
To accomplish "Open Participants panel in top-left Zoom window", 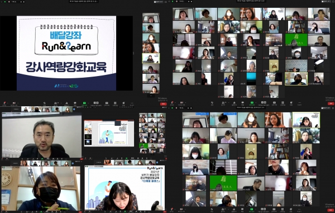I will coord(55,104).
